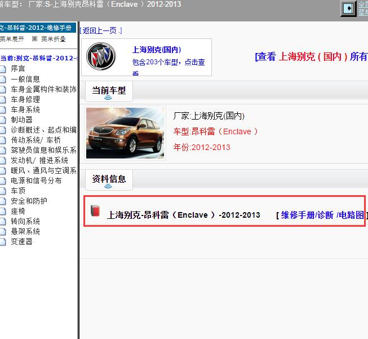Select the 当前车型 tab
Viewport: 368px width, 339px height.
pyautogui.click(x=109, y=91)
